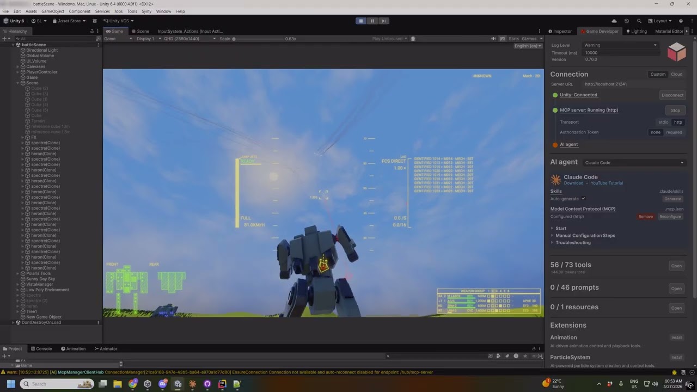
Task: Open the QHD (2560x1440) resolution dropdown
Action: 190,39
